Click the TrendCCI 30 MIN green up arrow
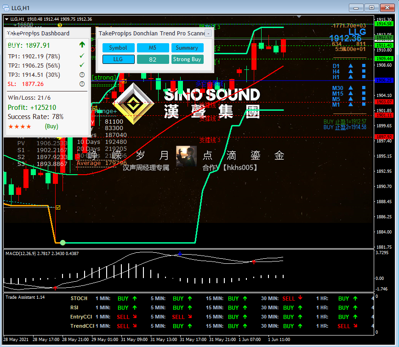 [300, 326]
